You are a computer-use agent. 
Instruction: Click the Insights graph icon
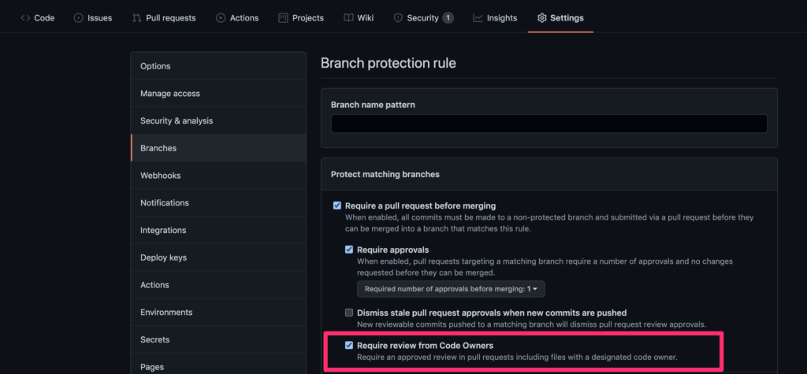coord(478,18)
